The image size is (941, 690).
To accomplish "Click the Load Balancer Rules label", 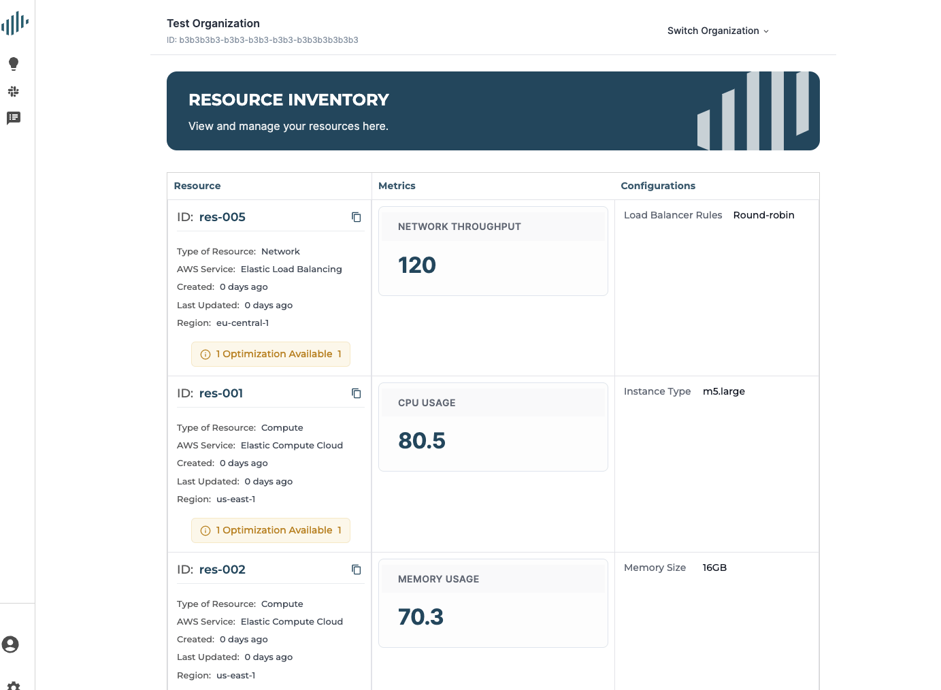I will click(x=673, y=215).
